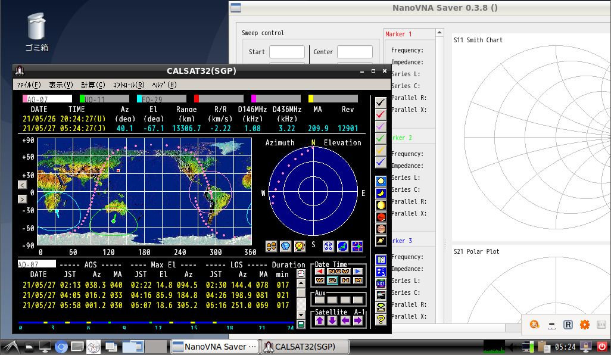Click the Sun icon in side toolbar

(x=381, y=181)
